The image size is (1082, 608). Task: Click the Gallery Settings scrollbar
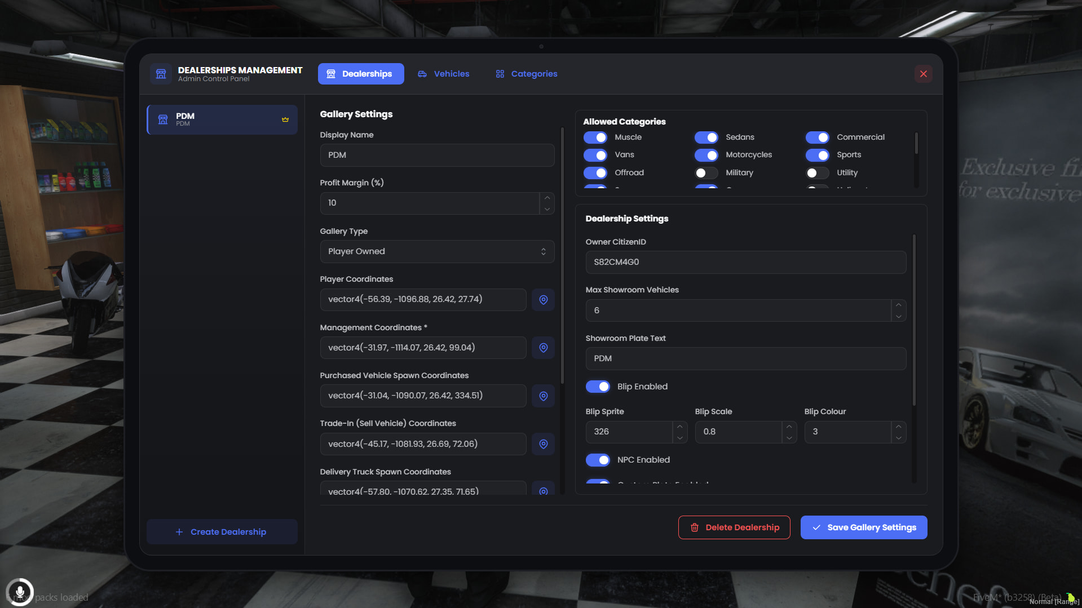click(562, 255)
